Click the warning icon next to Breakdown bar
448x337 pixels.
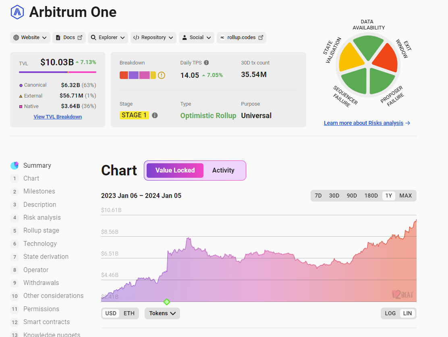(x=162, y=75)
